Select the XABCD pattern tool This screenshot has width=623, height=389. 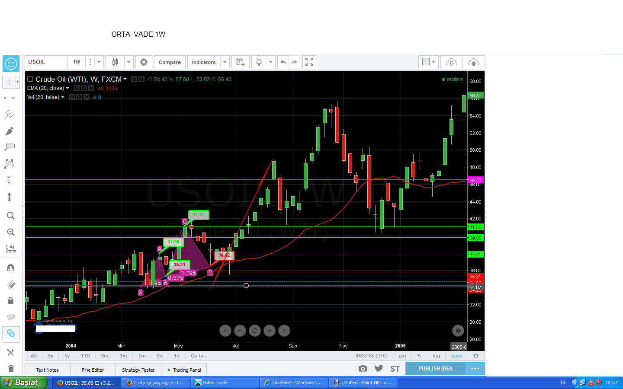tap(9, 164)
